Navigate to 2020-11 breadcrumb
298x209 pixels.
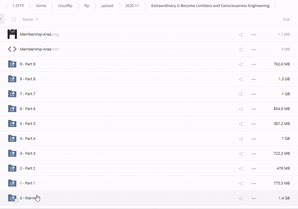pyautogui.click(x=132, y=6)
